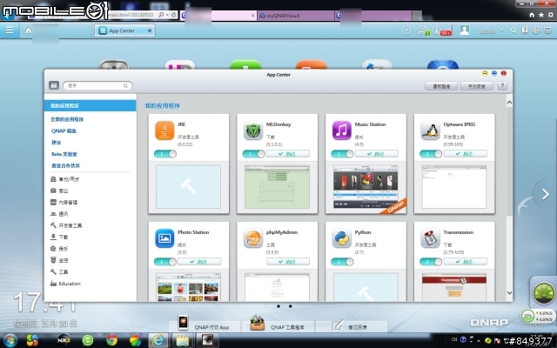Screen dimensions: 557x348
Task: Open the desktop preferences monitor icon
Action: pyautogui.click(x=547, y=30)
